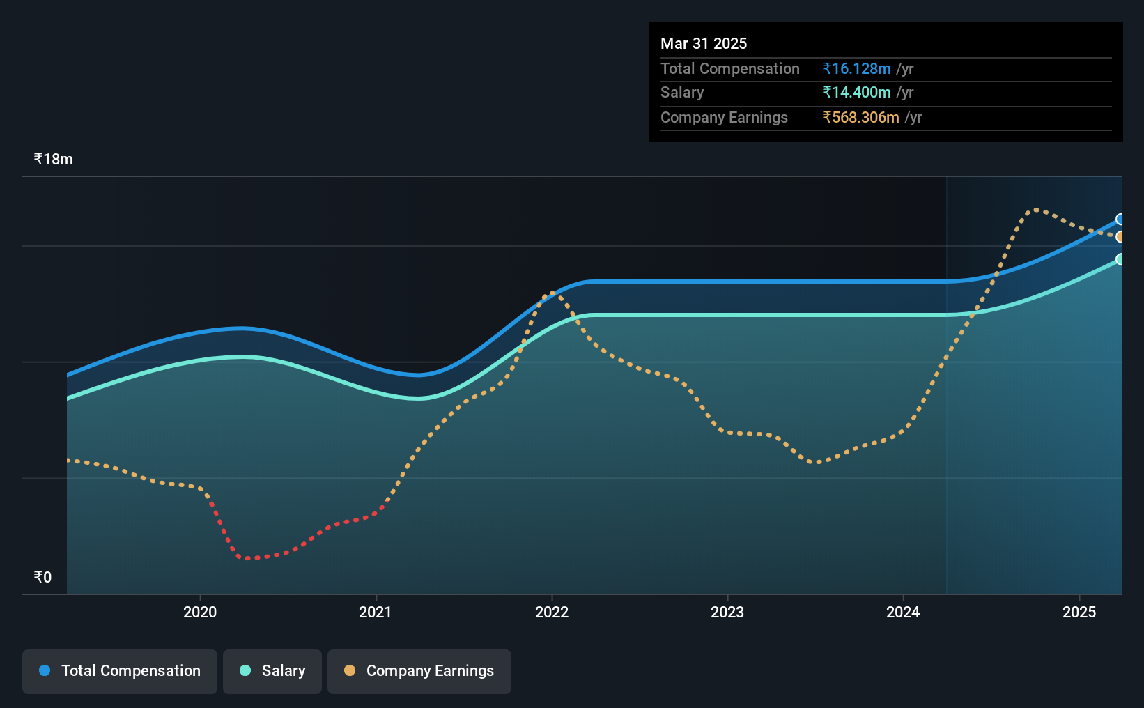Click the teal Salary legend dot

(x=245, y=670)
